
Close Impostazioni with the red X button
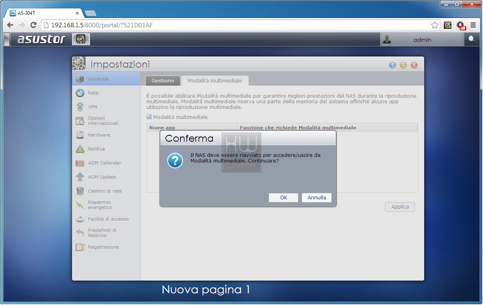(x=414, y=65)
